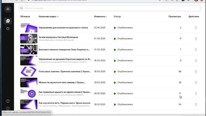Delete video 'Можно ли научиться петь самому'
Image resolution: width=206 pixels, height=116 pixels.
196,82
